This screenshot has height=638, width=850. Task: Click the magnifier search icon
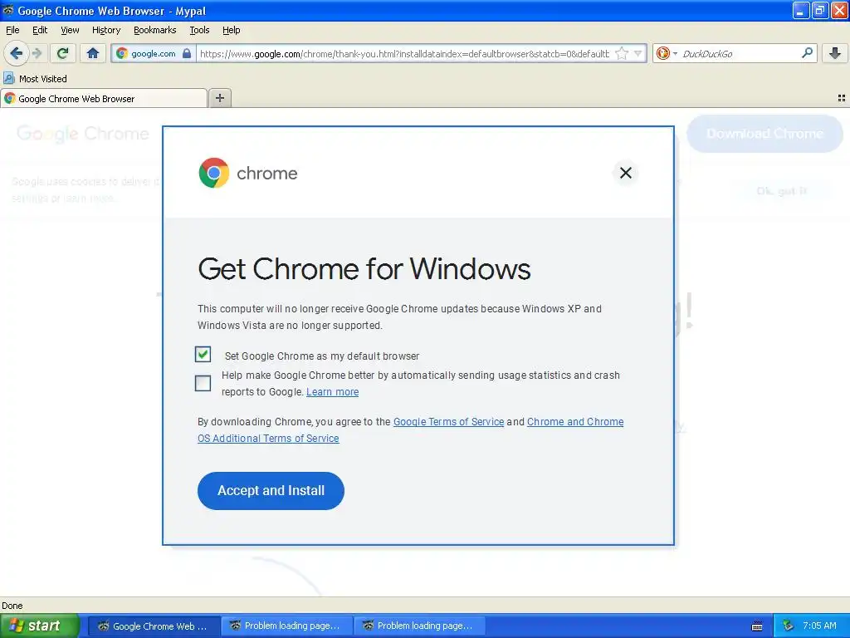807,53
